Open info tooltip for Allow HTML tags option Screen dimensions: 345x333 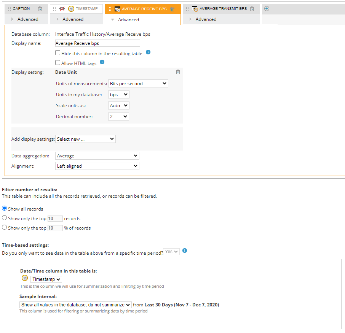(x=102, y=62)
